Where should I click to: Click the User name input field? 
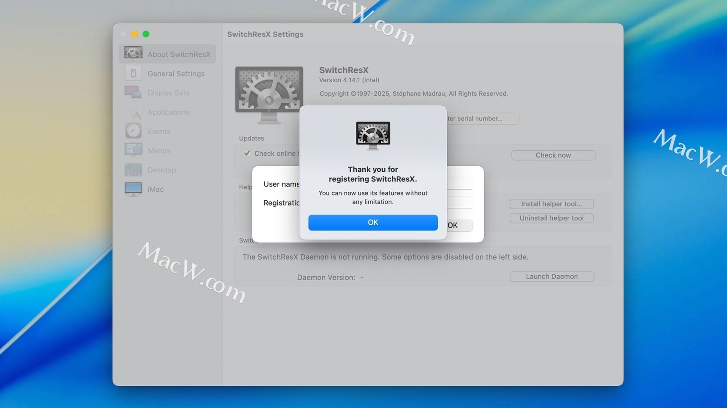459,184
